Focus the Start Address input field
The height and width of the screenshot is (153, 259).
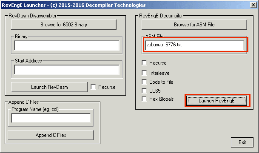click(x=67, y=69)
